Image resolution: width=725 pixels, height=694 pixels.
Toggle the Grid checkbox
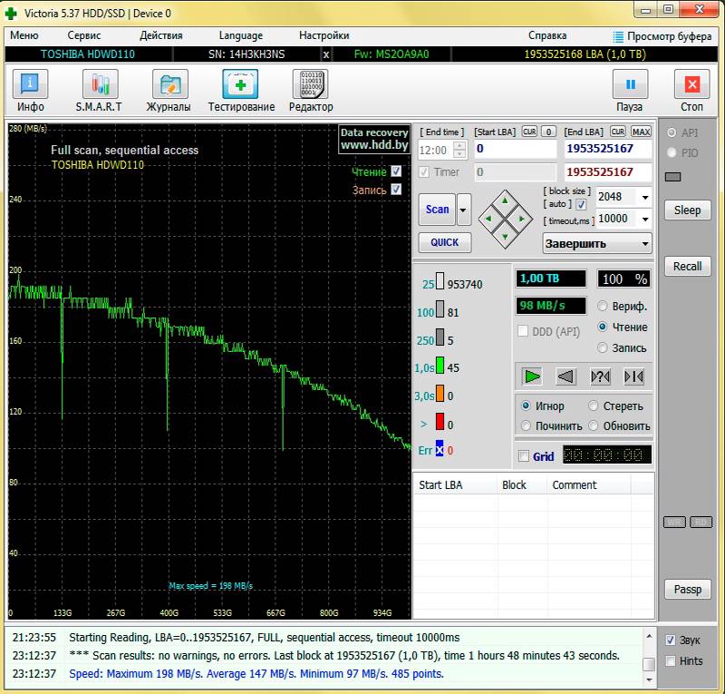(523, 456)
